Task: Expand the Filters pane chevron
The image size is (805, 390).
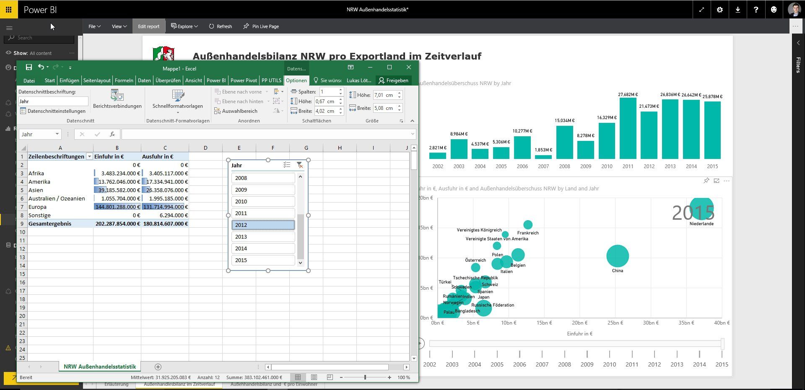Action: [x=798, y=43]
